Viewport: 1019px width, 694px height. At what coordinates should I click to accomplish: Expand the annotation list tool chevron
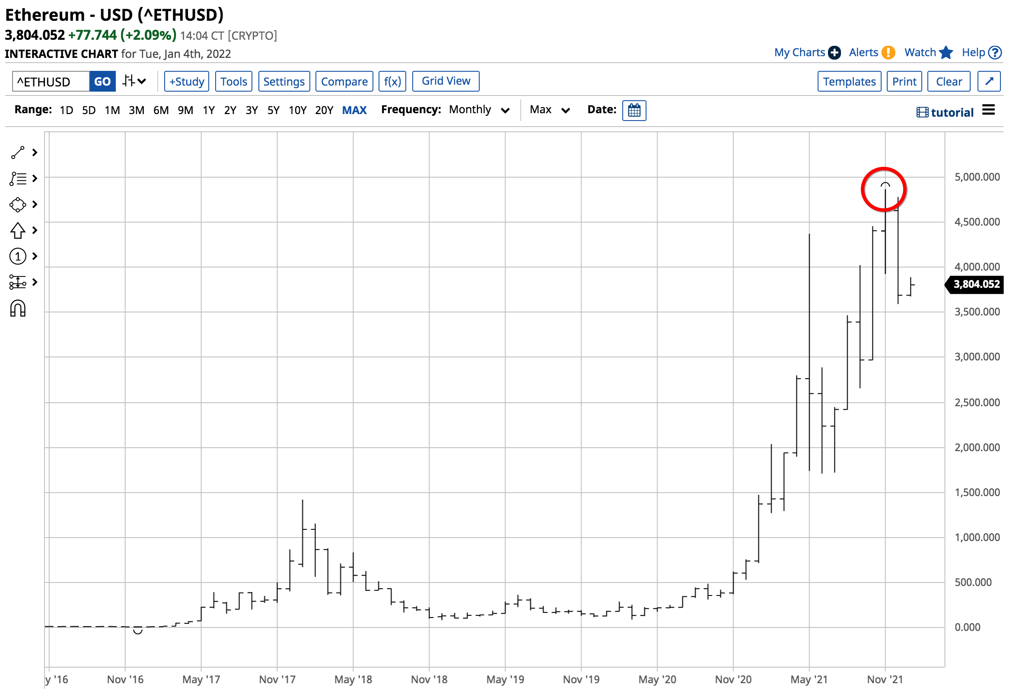(35, 179)
